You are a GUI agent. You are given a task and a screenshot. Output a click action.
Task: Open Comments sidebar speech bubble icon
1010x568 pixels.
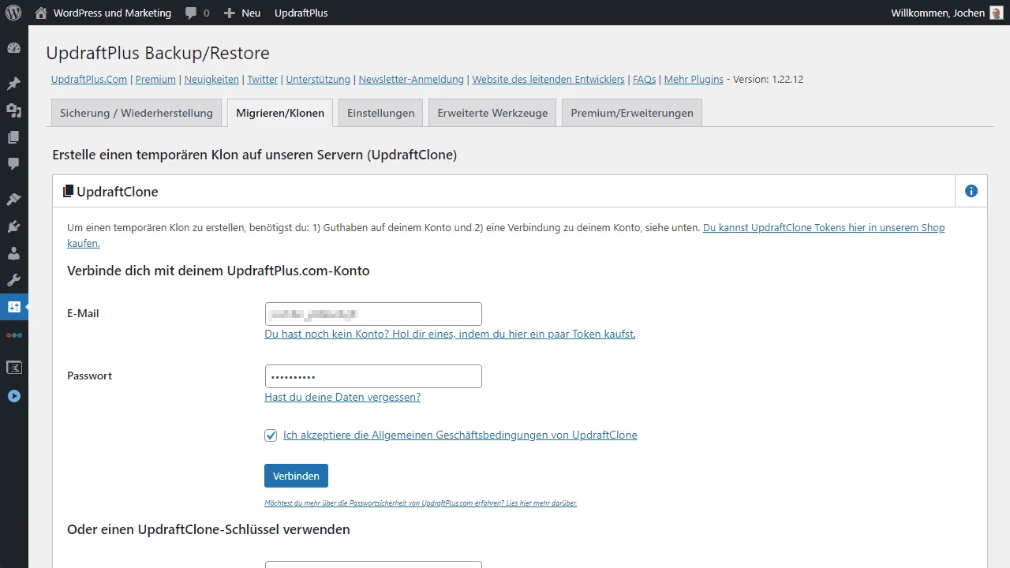pyautogui.click(x=13, y=164)
